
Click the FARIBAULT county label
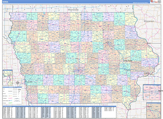(x=68, y=7)
